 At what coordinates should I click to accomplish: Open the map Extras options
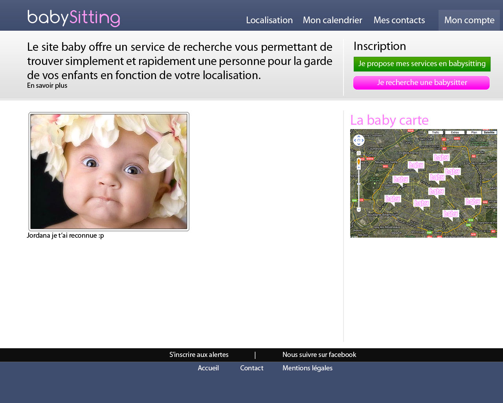(455, 133)
